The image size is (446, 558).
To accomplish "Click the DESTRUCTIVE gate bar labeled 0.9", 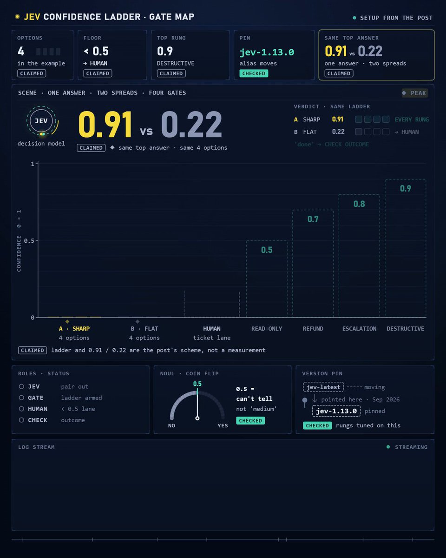I will pos(406,248).
